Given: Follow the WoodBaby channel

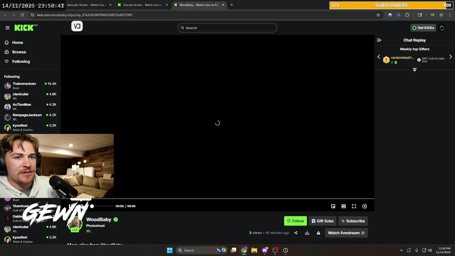Looking at the screenshot, I should (x=295, y=221).
